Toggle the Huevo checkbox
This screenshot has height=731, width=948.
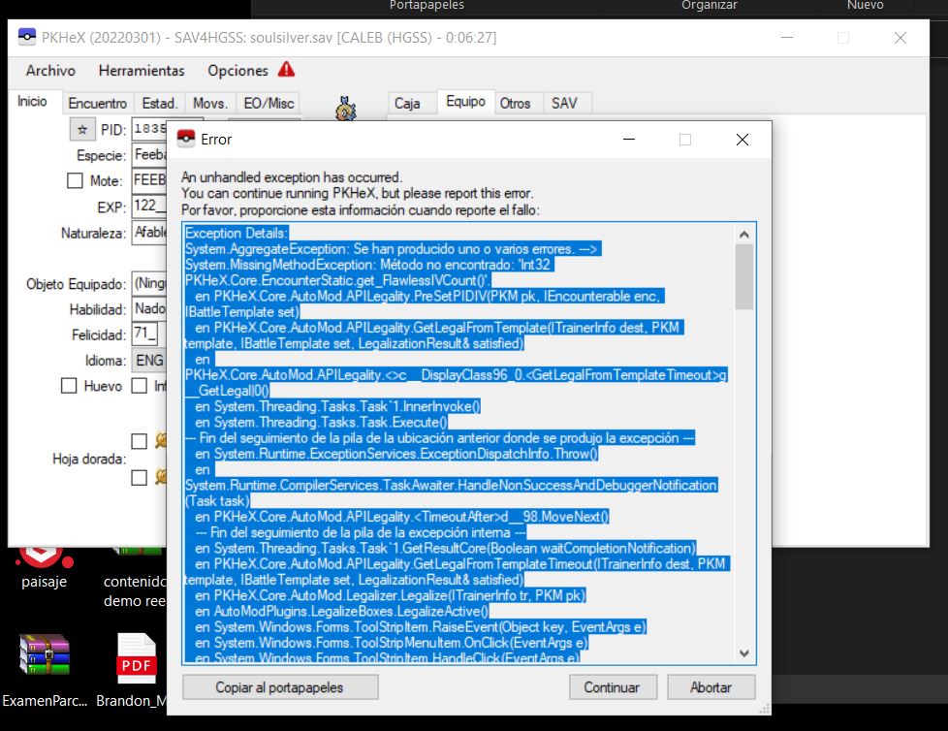tap(69, 386)
